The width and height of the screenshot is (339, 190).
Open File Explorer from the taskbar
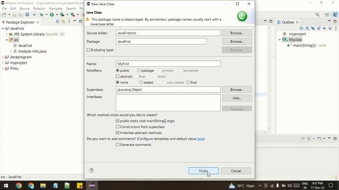(43, 185)
